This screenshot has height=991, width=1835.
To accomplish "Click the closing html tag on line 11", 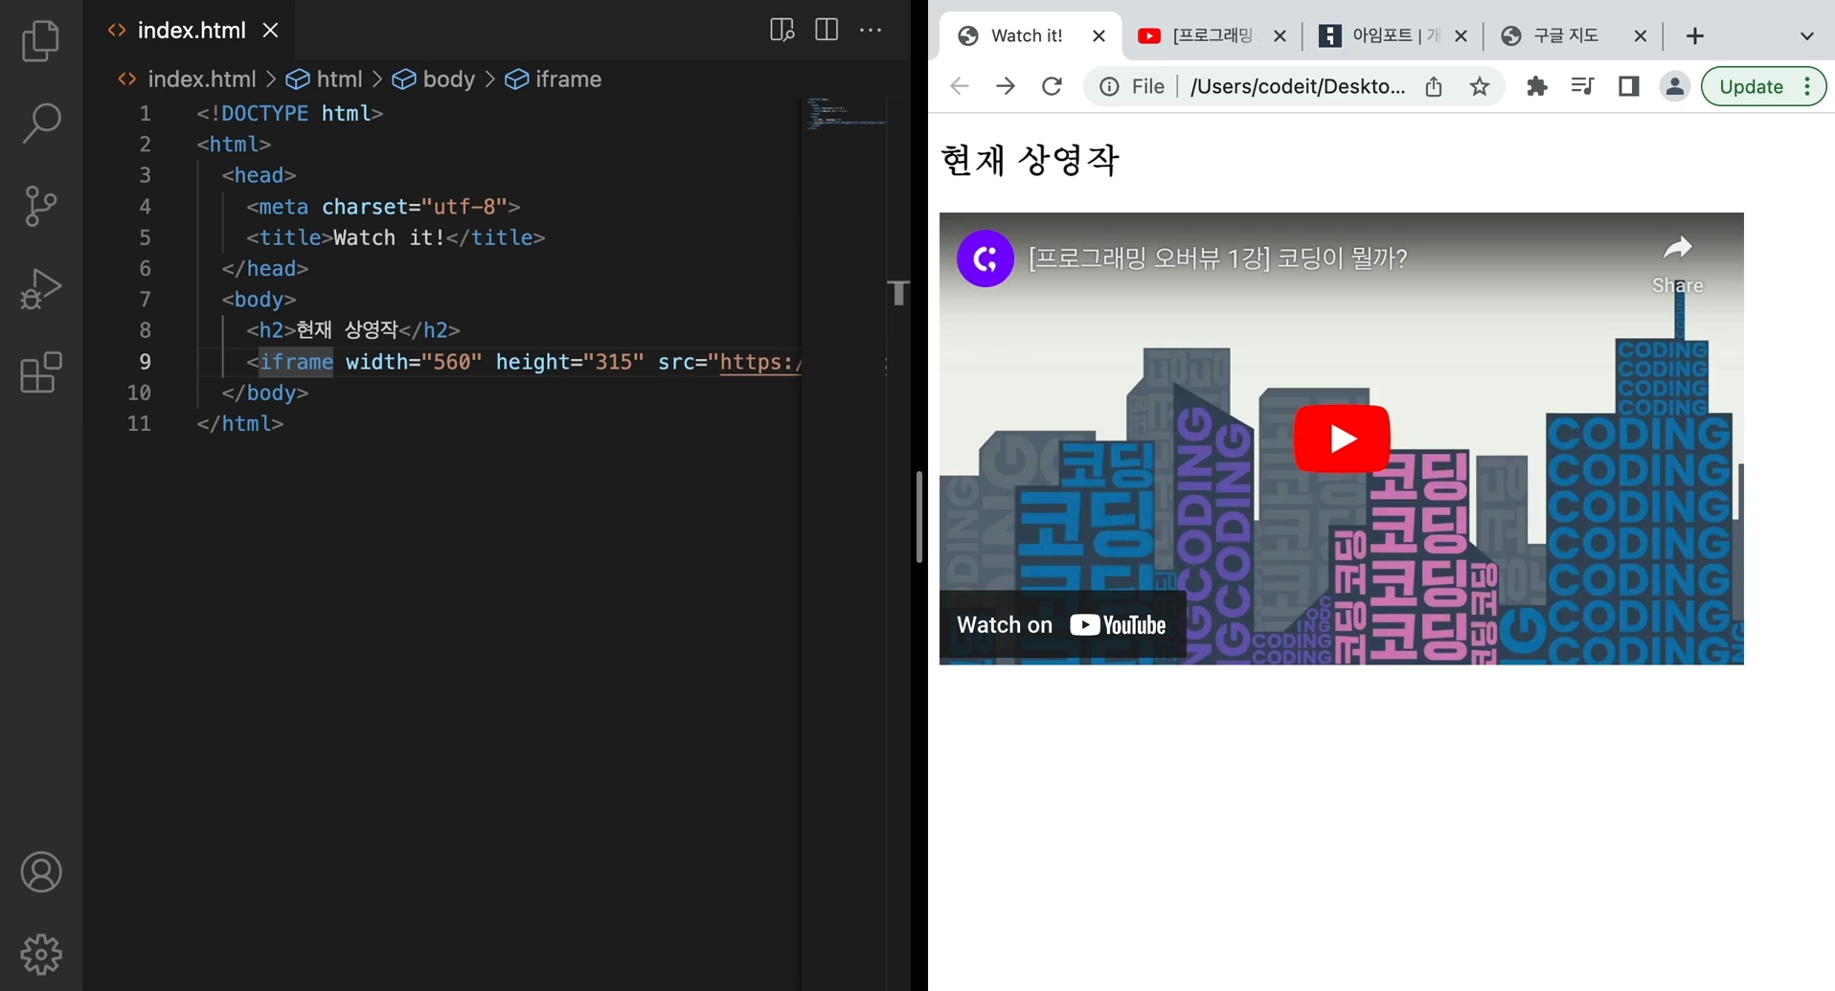I will pyautogui.click(x=240, y=423).
